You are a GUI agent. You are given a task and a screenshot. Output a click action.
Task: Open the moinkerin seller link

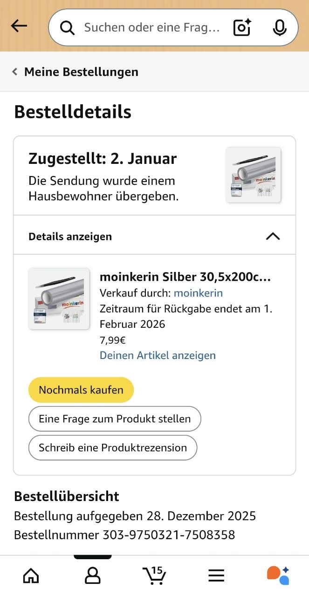pos(198,293)
